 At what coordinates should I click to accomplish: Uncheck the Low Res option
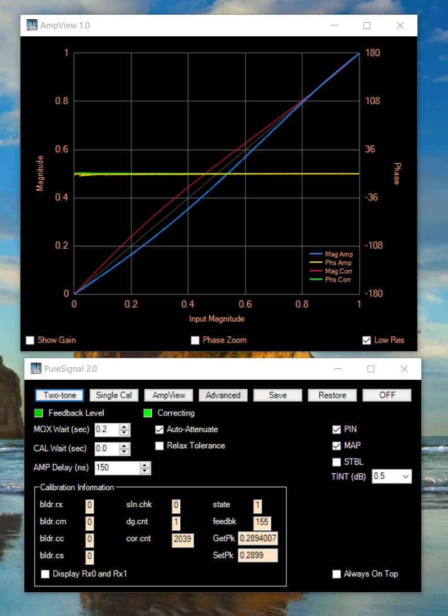(x=367, y=341)
